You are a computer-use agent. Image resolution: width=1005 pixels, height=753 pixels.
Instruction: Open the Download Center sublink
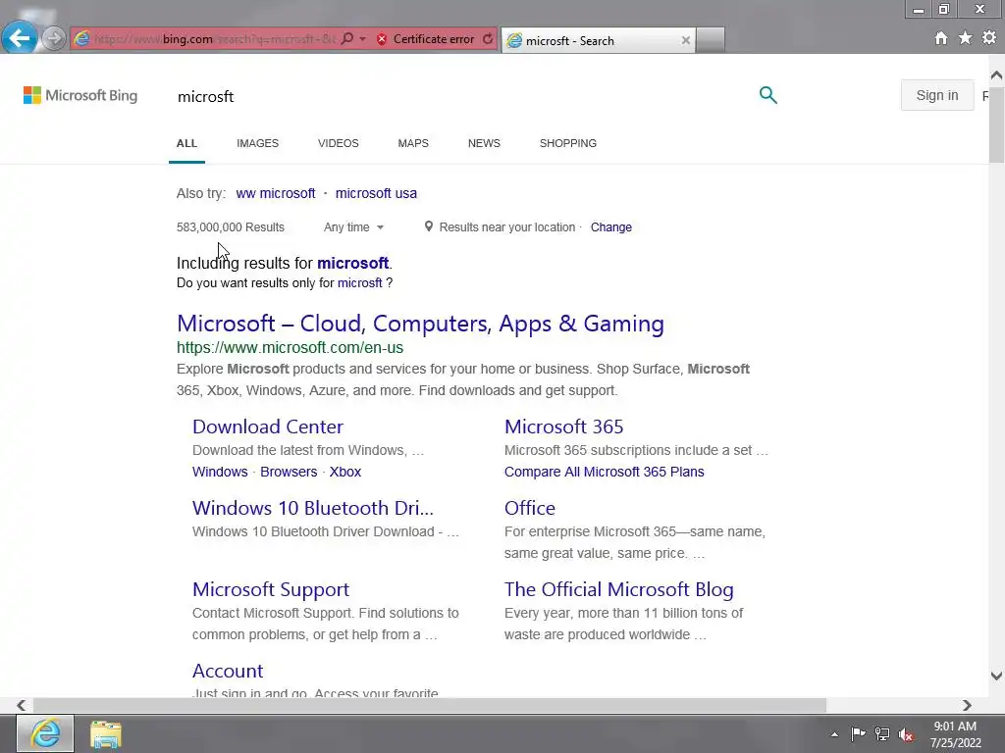268,427
